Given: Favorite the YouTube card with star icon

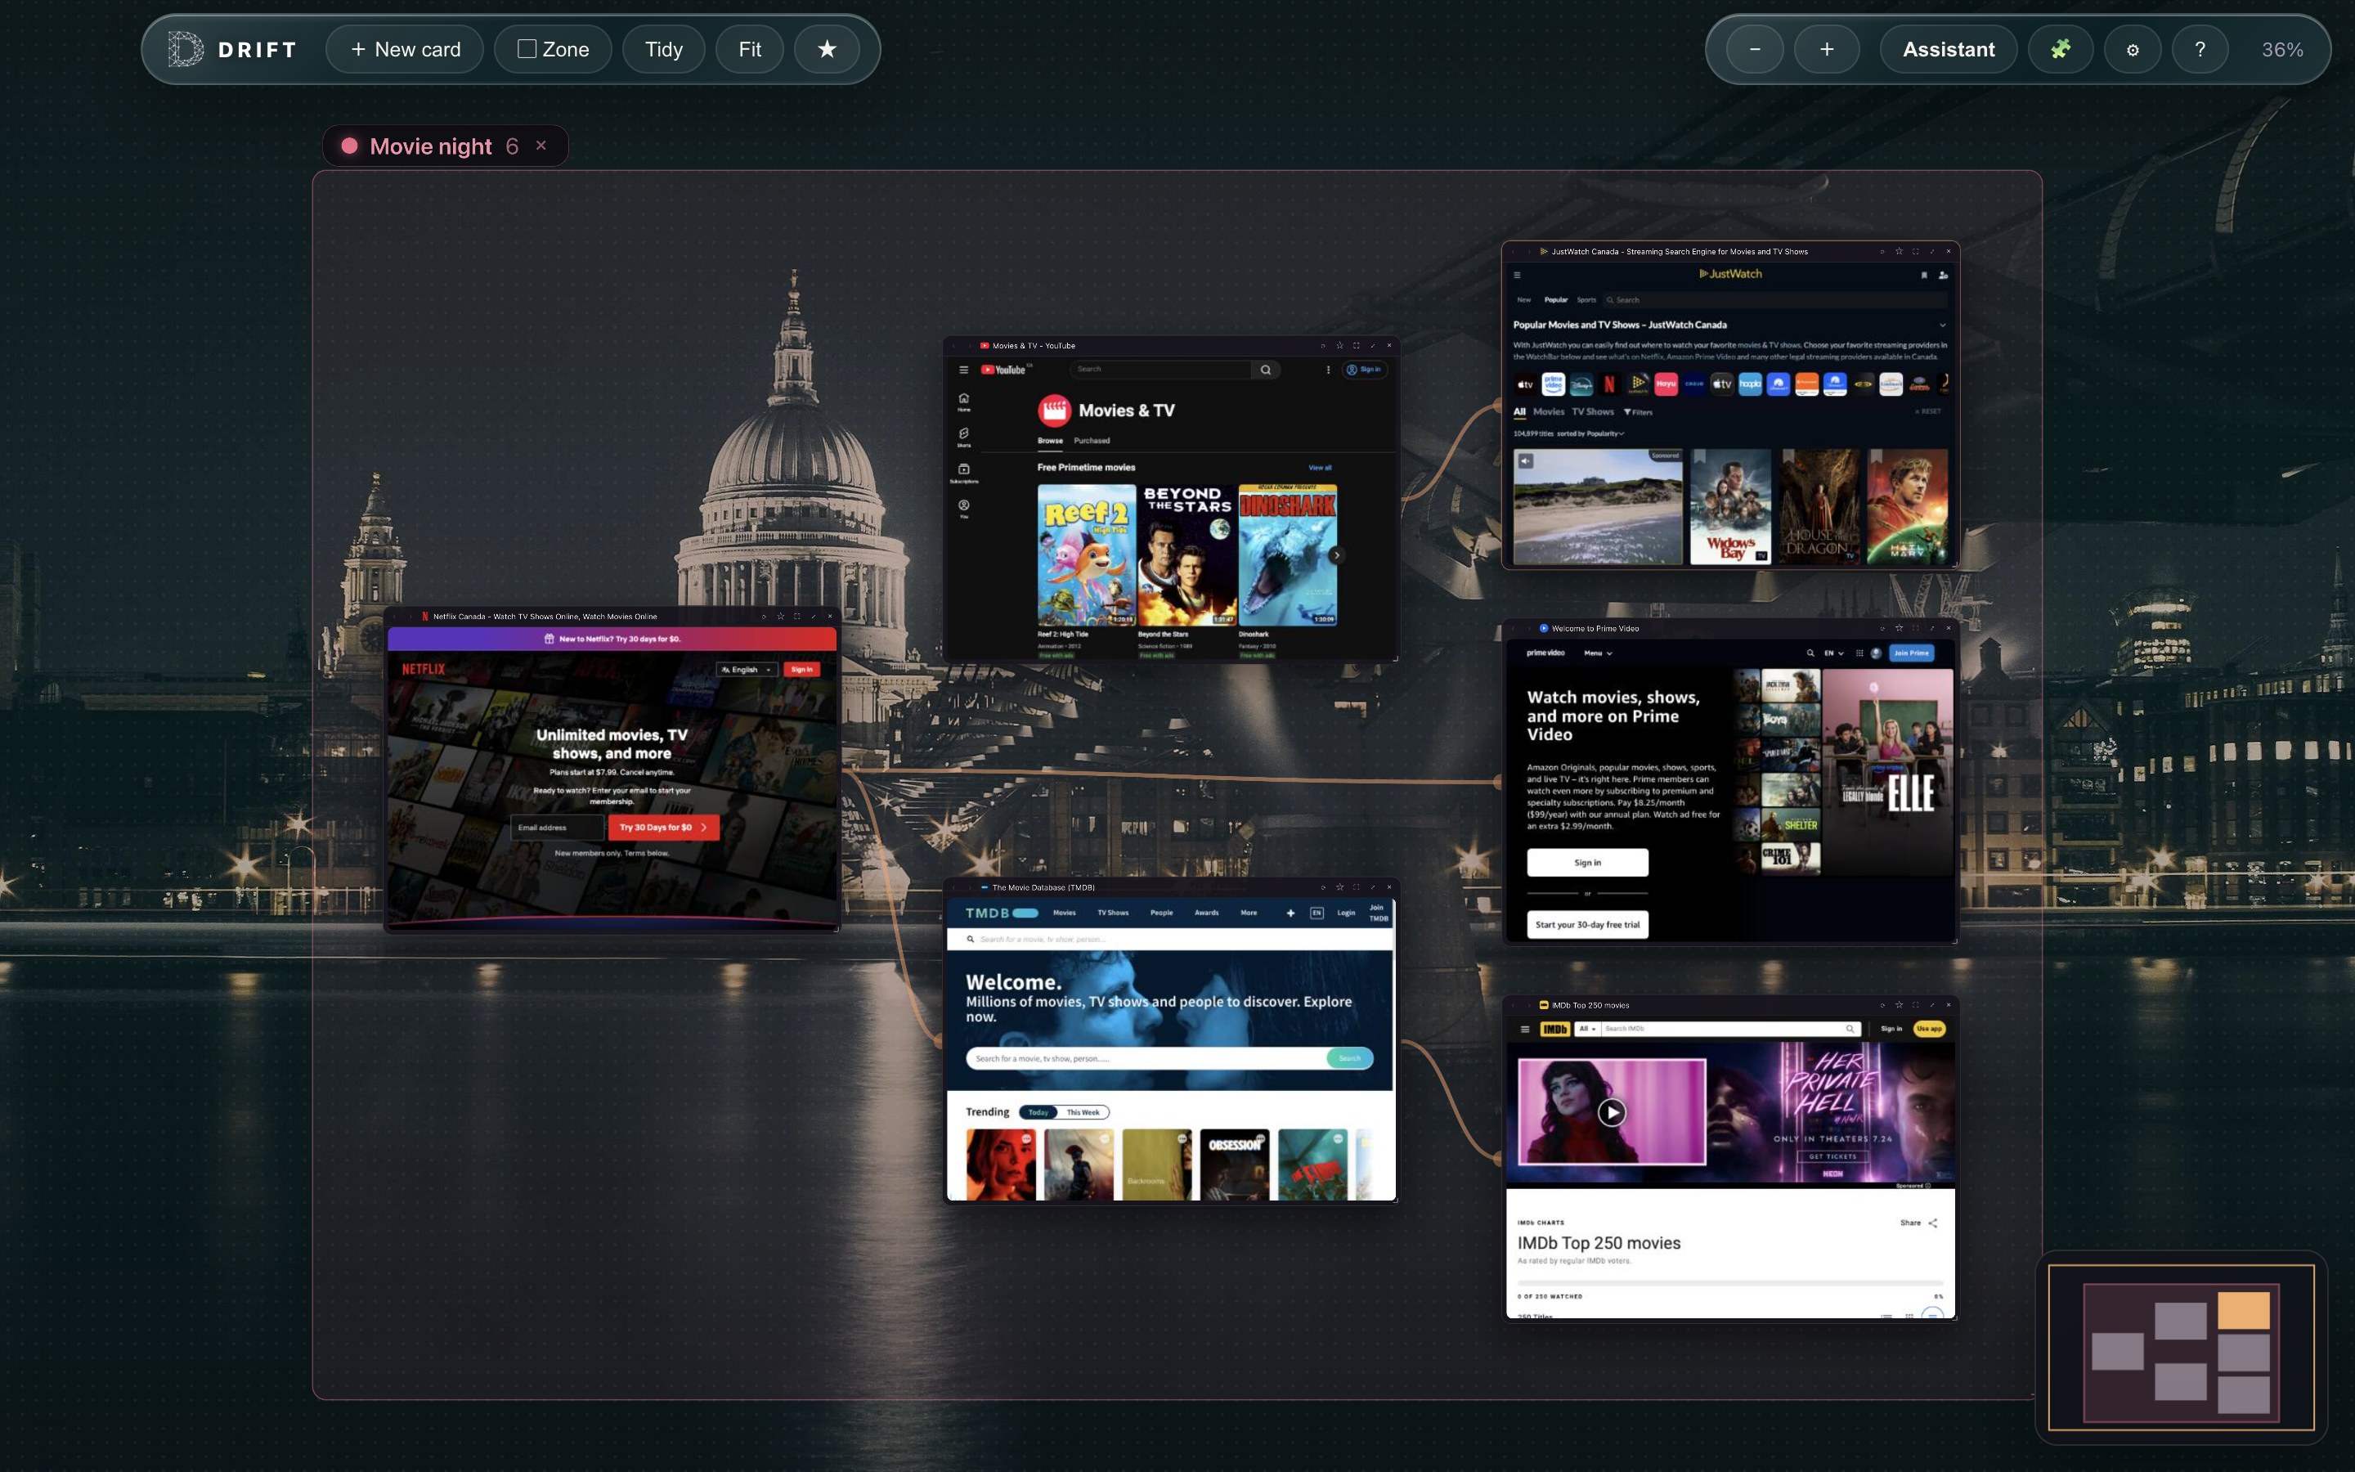Looking at the screenshot, I should click(1340, 346).
